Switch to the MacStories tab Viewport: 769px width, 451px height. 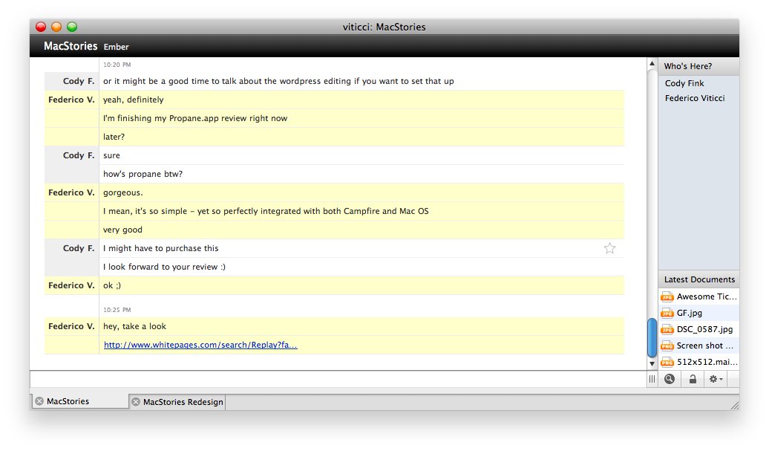80,401
